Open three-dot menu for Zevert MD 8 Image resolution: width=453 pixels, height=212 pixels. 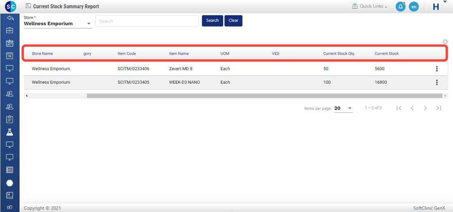(x=437, y=69)
